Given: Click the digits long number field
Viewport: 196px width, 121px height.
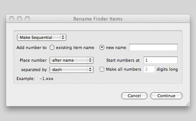Looking at the screenshot, I should pyautogui.click(x=149, y=69).
